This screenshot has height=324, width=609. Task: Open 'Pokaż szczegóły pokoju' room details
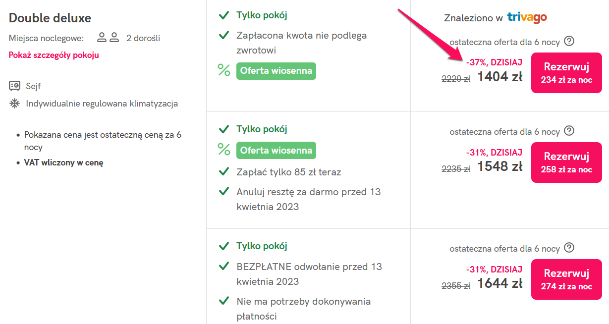coord(54,55)
